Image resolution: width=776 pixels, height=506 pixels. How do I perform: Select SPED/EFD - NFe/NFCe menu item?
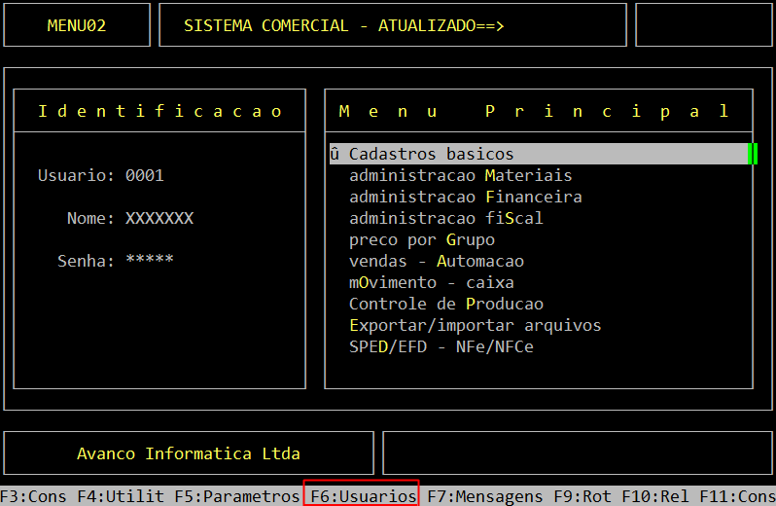[x=441, y=346]
